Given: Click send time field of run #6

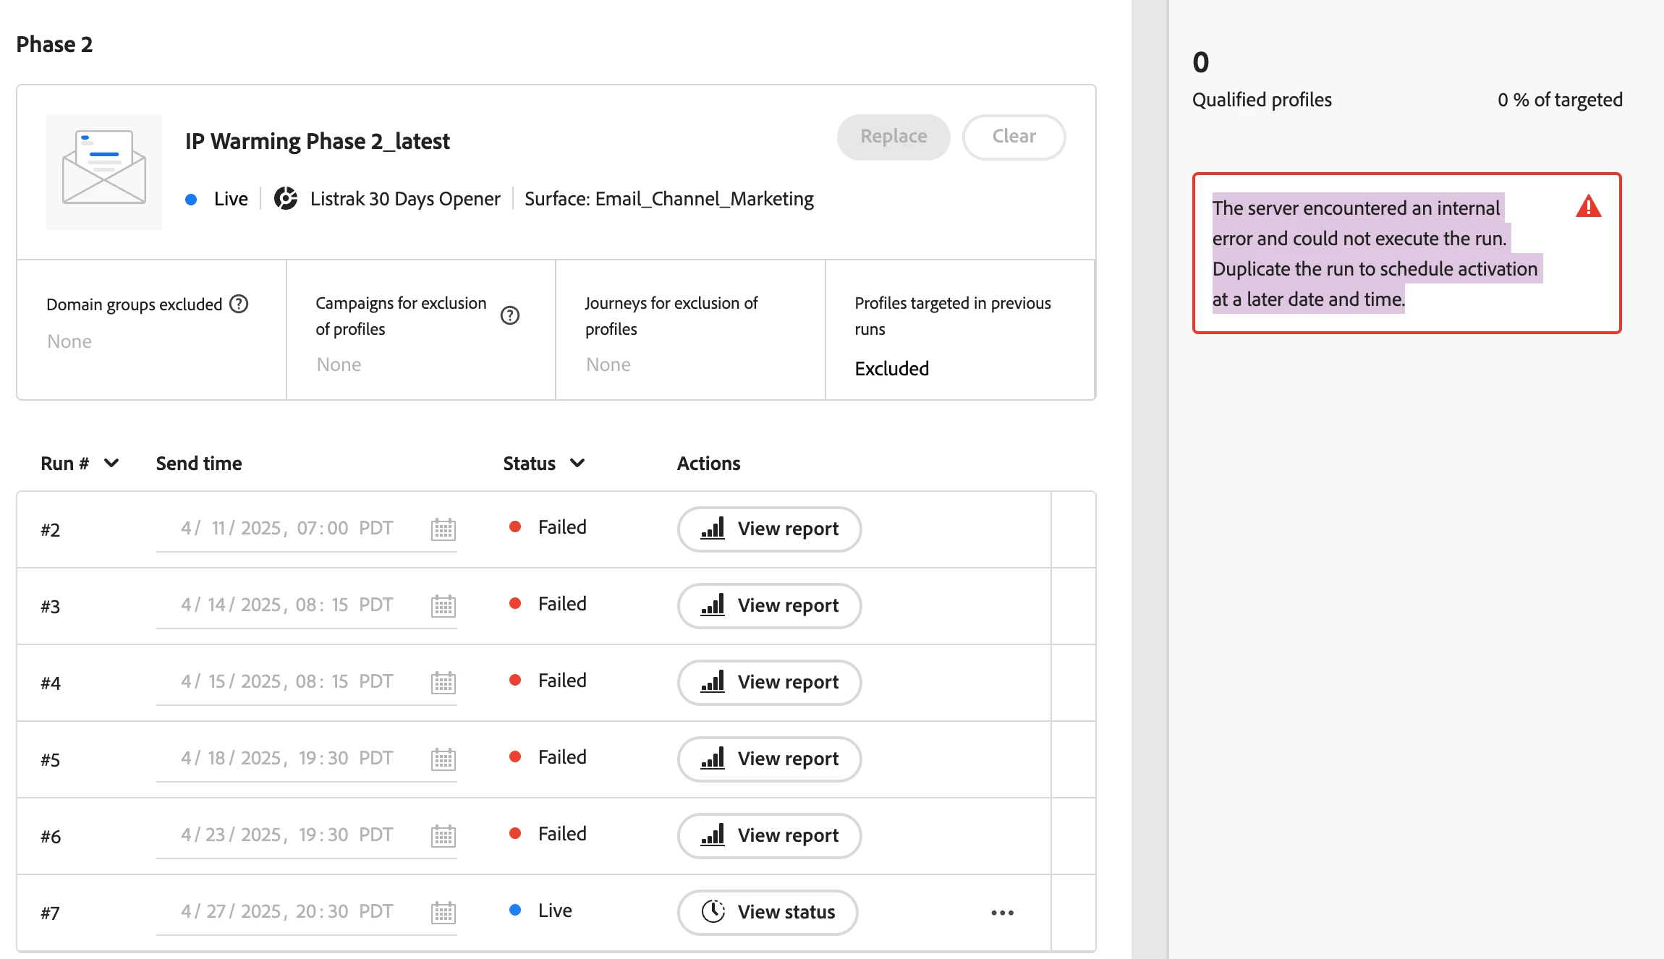Looking at the screenshot, I should [x=287, y=835].
